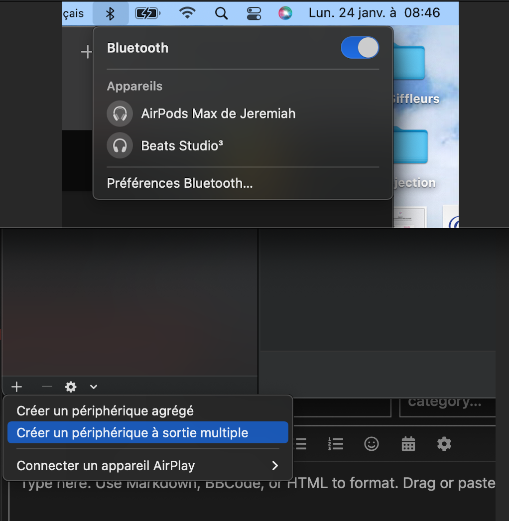
Task: Open the gear action menu in device list
Action: pyautogui.click(x=71, y=387)
